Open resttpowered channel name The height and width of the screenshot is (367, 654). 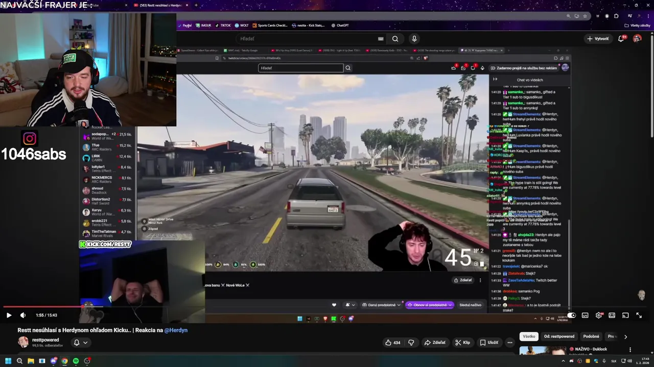pos(45,340)
